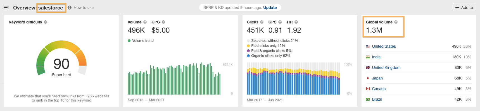Open the India country link
The width and height of the screenshot is (480, 111).
pyautogui.click(x=376, y=57)
